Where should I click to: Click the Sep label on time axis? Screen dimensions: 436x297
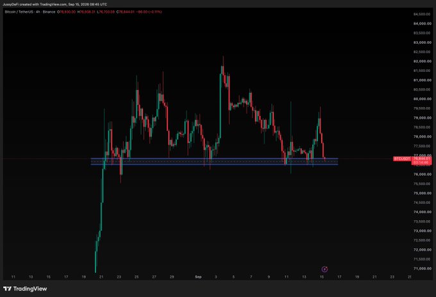[198, 276]
